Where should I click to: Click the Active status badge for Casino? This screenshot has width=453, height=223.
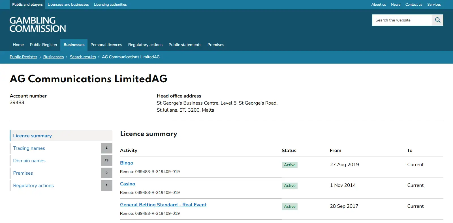290,185
